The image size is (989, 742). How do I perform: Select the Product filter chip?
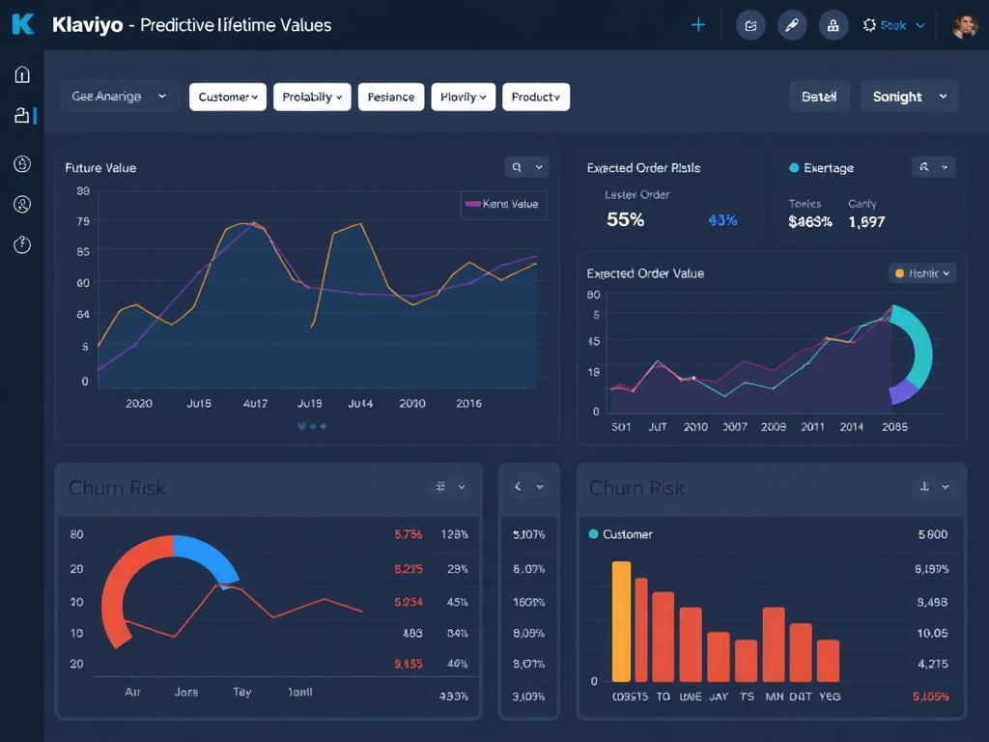click(536, 97)
